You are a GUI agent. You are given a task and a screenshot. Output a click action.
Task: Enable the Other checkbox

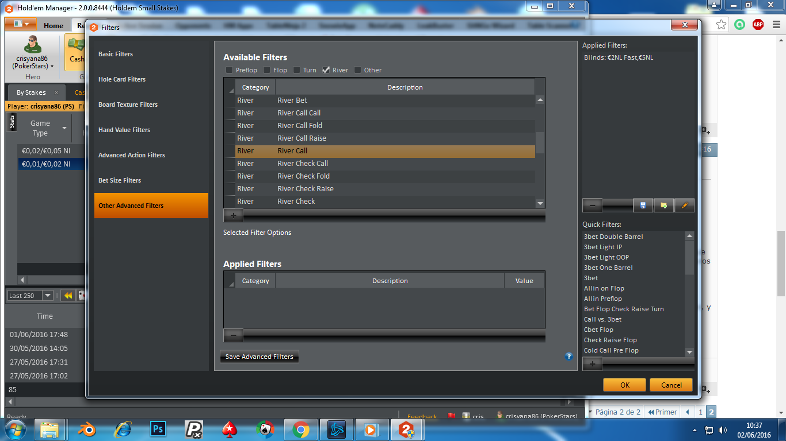coord(358,70)
